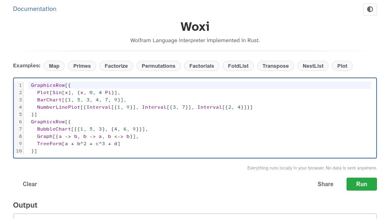
Task: Load the Transpose example
Action: (x=275, y=66)
